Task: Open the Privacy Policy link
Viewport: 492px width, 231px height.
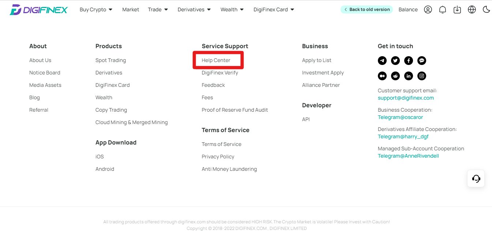Action: [218, 157]
